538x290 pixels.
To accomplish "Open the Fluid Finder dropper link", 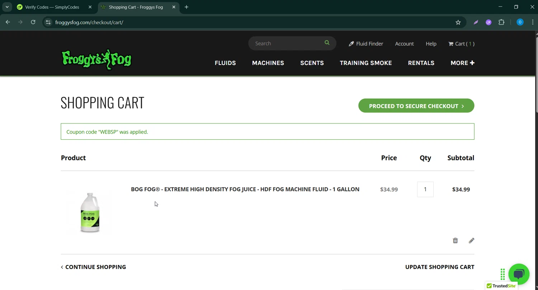I will pos(366,44).
